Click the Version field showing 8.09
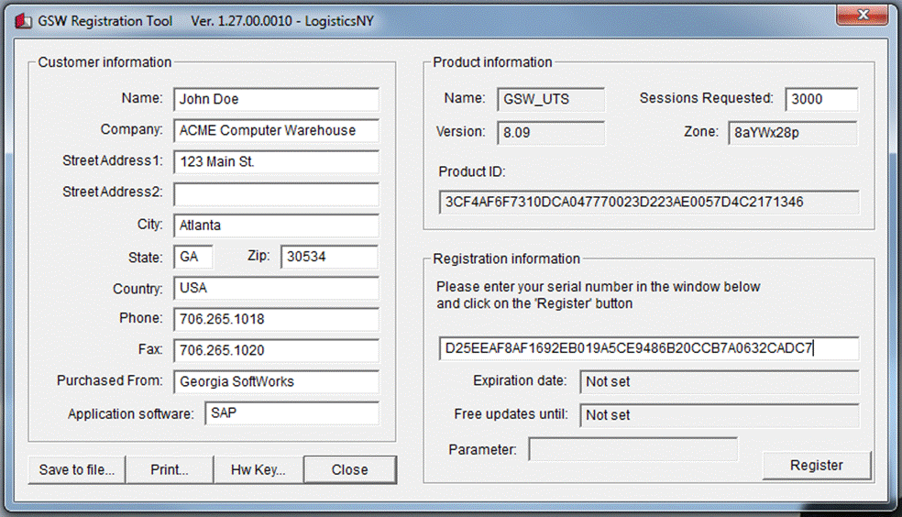 coord(551,132)
